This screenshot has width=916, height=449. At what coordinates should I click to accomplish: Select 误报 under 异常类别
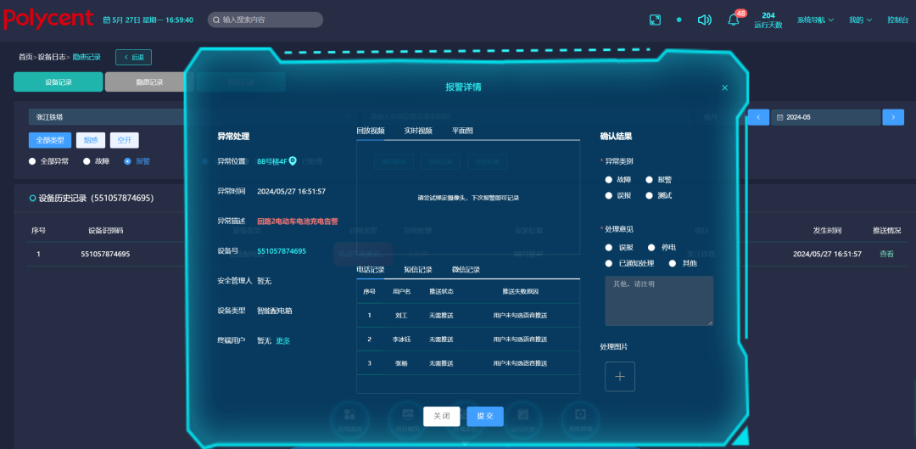(x=609, y=196)
